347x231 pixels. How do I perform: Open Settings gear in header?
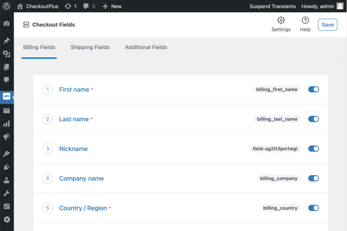tap(281, 24)
